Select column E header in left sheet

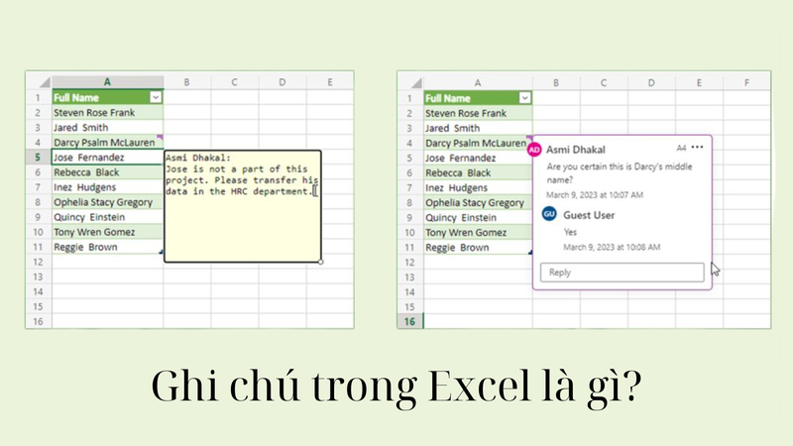click(x=330, y=82)
